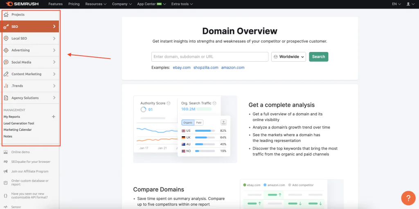Click the export icon in traffic preview
This screenshot has height=209, width=419.
pos(224,122)
